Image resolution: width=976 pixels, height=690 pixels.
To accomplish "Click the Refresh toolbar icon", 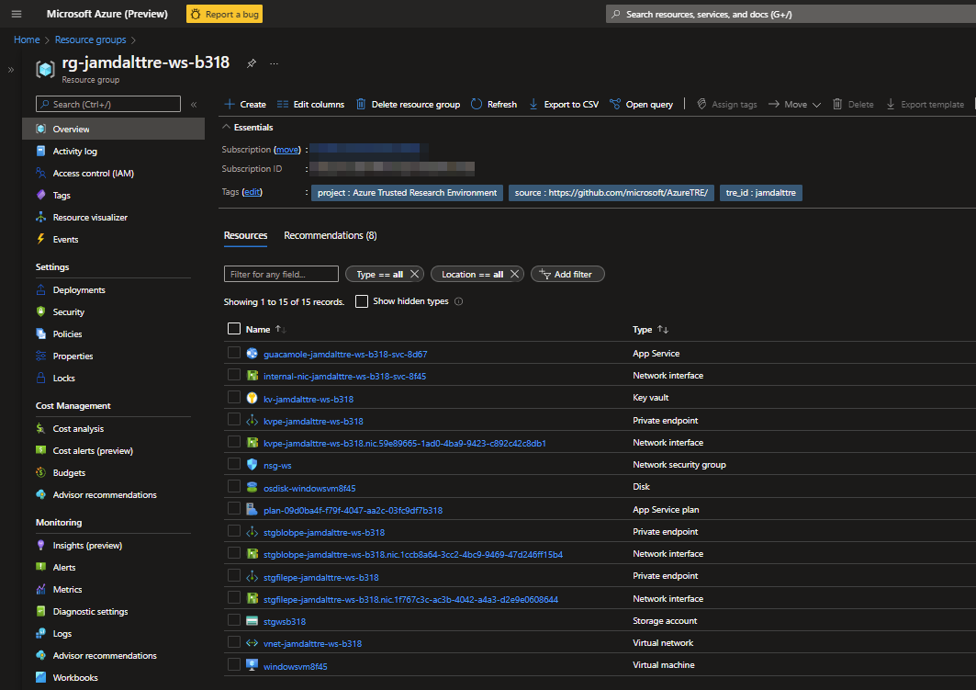I will (477, 105).
